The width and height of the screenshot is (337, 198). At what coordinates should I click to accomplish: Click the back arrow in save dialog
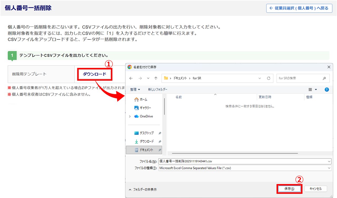pyautogui.click(x=131, y=78)
